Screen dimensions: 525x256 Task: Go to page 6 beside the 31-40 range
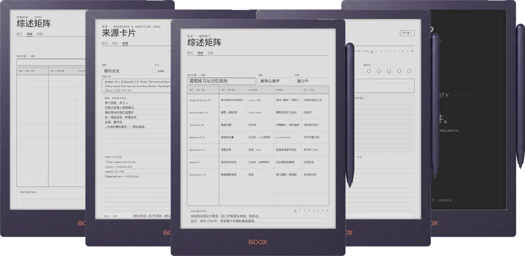coord(394,51)
